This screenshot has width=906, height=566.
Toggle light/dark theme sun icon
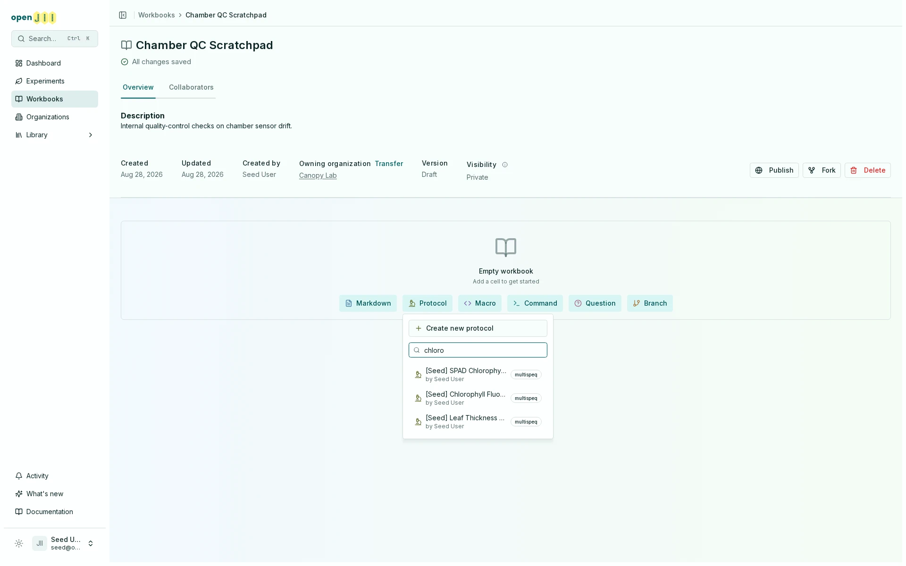[19, 543]
